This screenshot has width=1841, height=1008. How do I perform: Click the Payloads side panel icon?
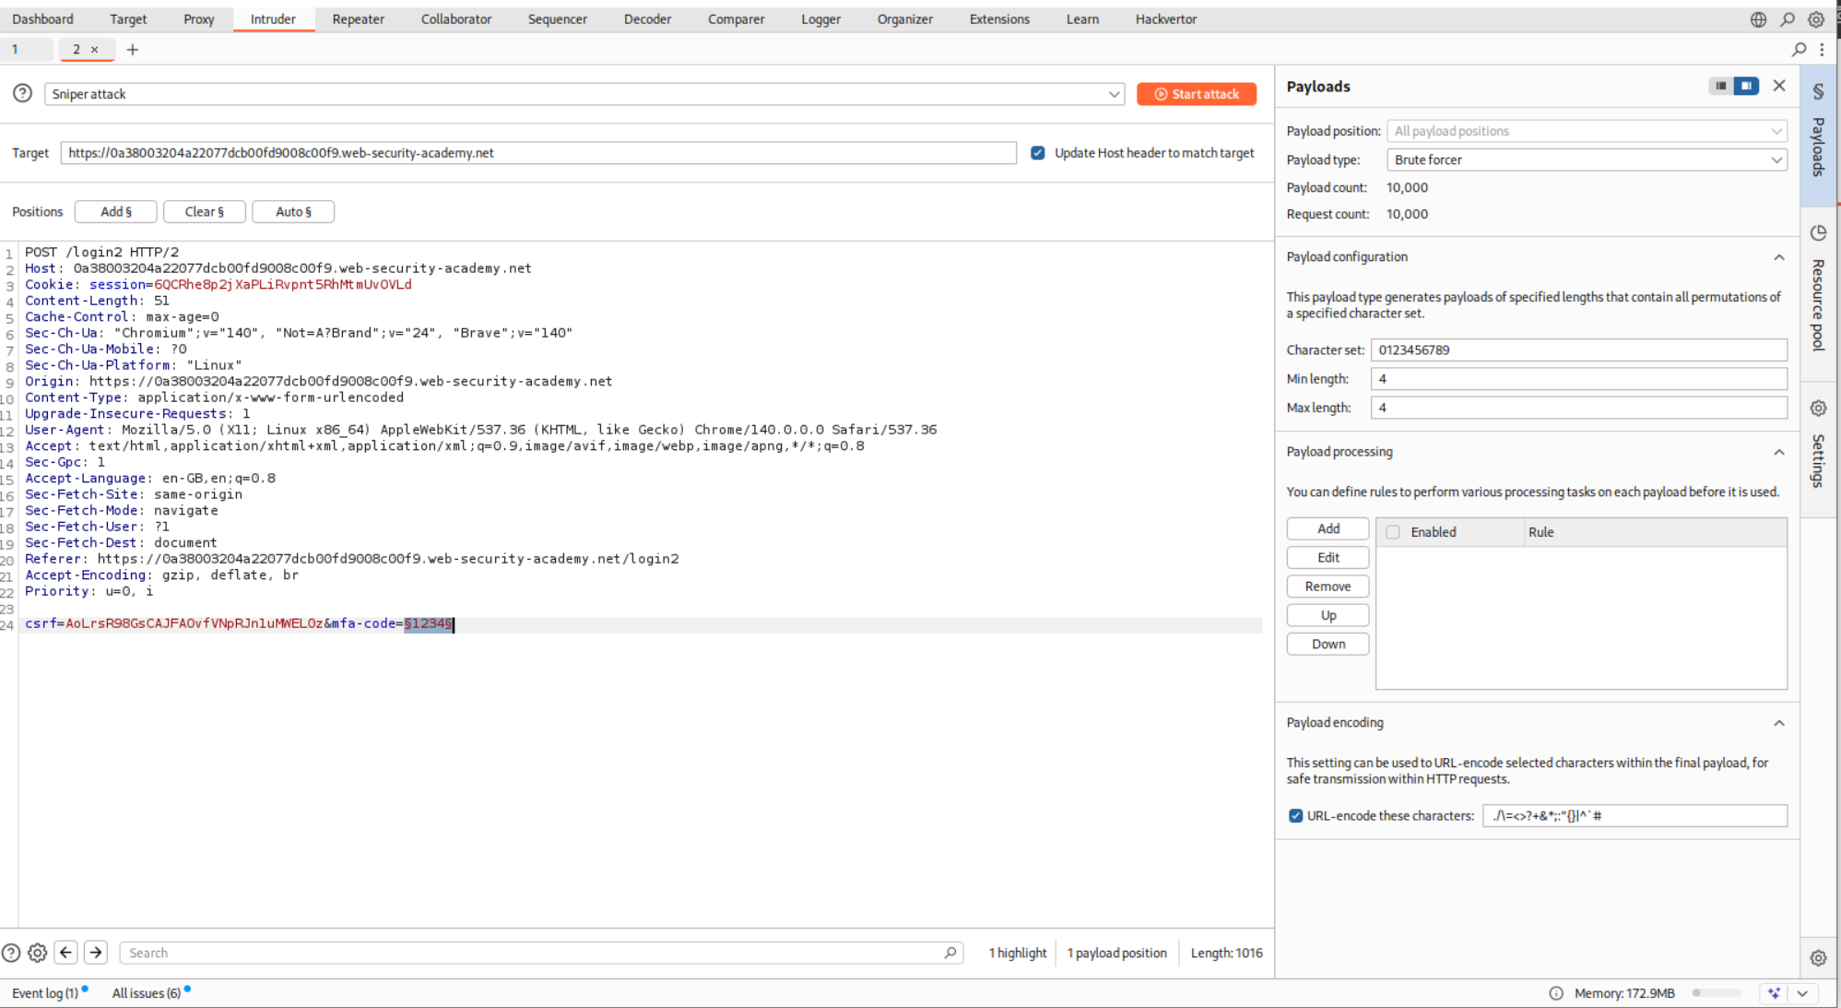click(1817, 91)
